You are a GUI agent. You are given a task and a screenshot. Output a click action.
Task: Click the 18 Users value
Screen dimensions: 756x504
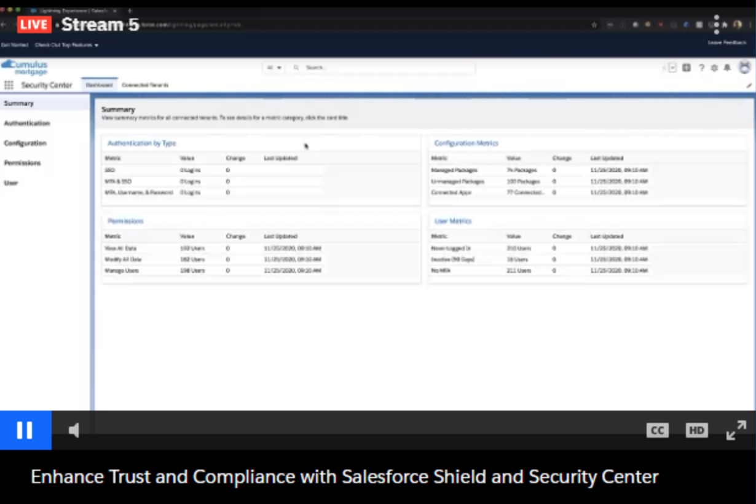pyautogui.click(x=518, y=259)
